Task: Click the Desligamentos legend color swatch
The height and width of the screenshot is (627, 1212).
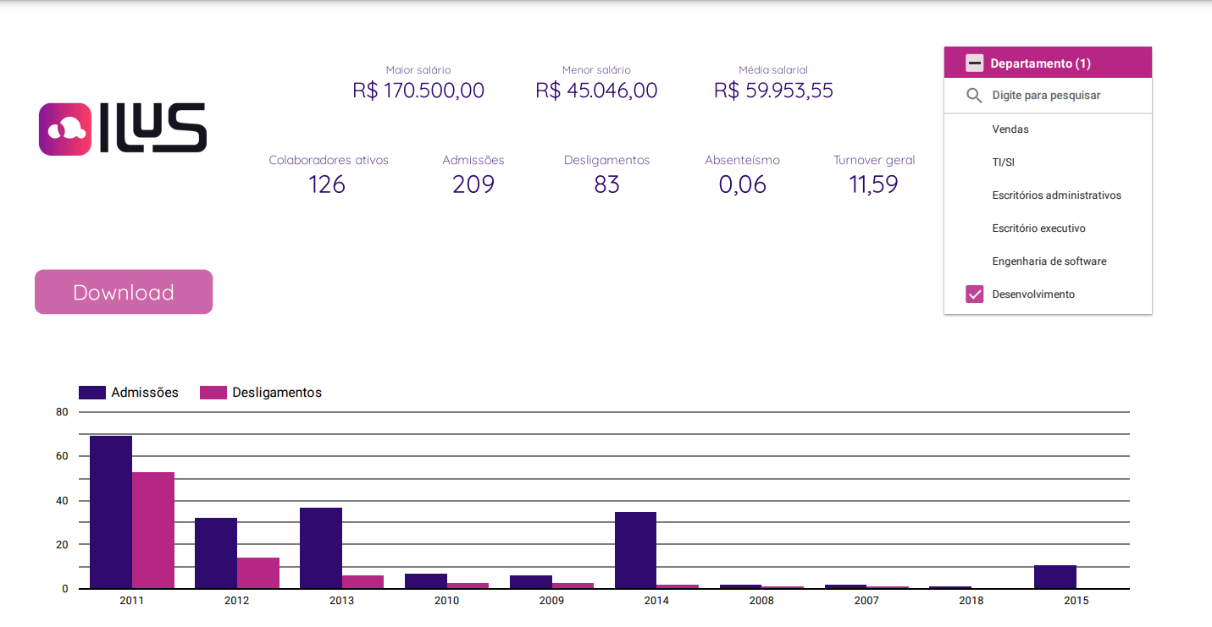Action: (x=213, y=393)
